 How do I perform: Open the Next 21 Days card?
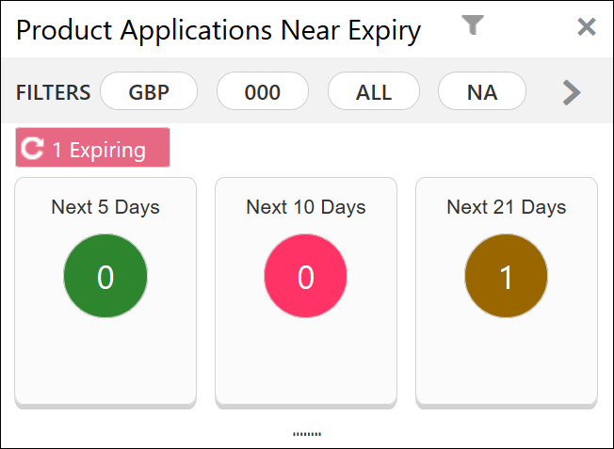[x=507, y=293]
